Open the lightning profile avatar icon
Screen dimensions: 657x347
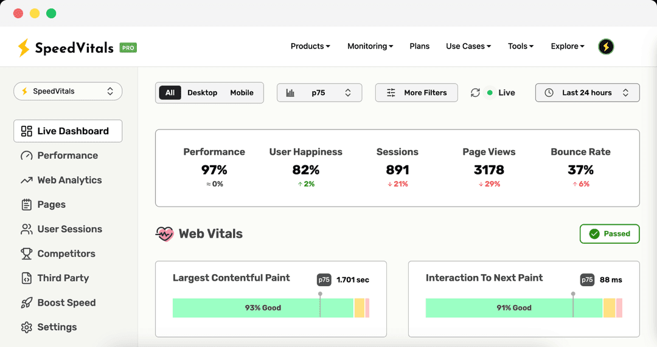point(606,46)
